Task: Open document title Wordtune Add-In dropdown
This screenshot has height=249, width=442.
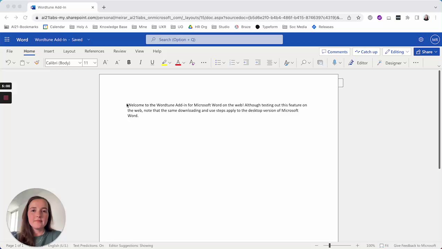Action: click(x=88, y=39)
